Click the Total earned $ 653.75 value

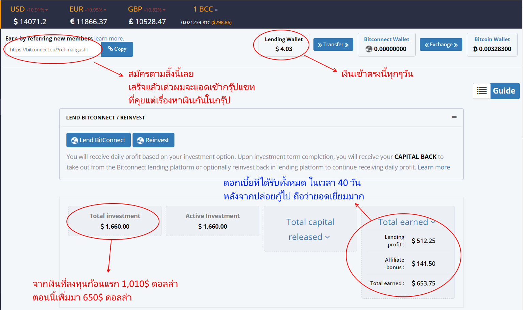point(424,283)
